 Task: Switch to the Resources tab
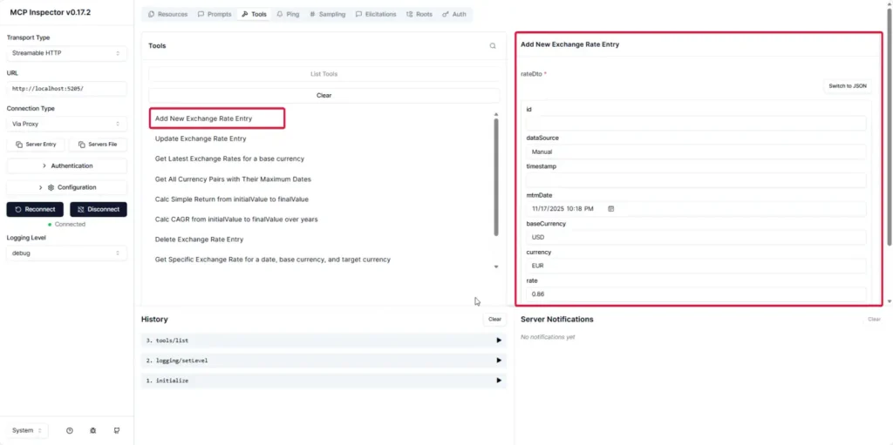point(168,15)
